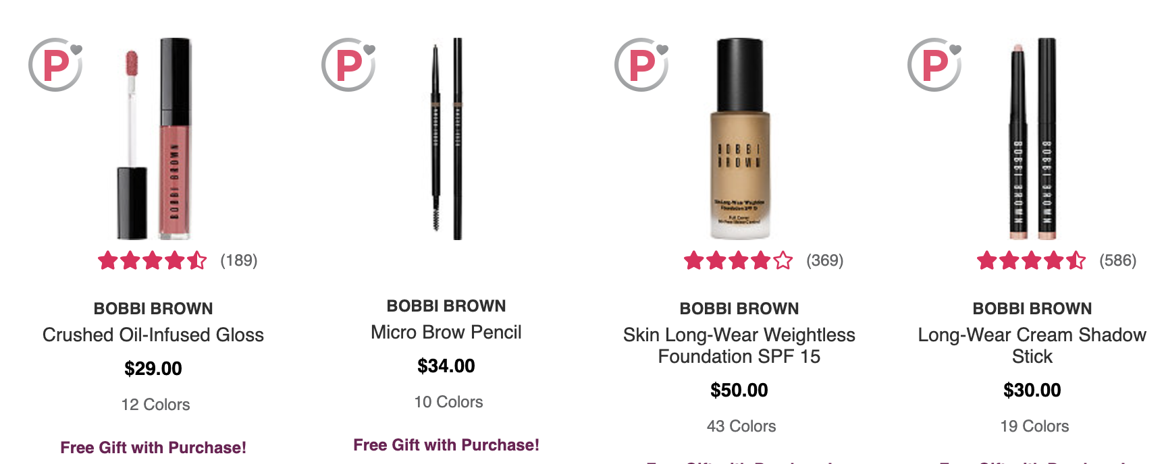Click the P favorite icon on the Weightless Foundation

pyautogui.click(x=641, y=65)
